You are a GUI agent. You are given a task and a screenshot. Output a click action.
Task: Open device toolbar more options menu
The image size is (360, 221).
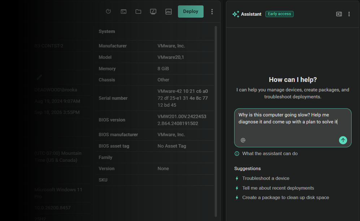[x=212, y=12]
